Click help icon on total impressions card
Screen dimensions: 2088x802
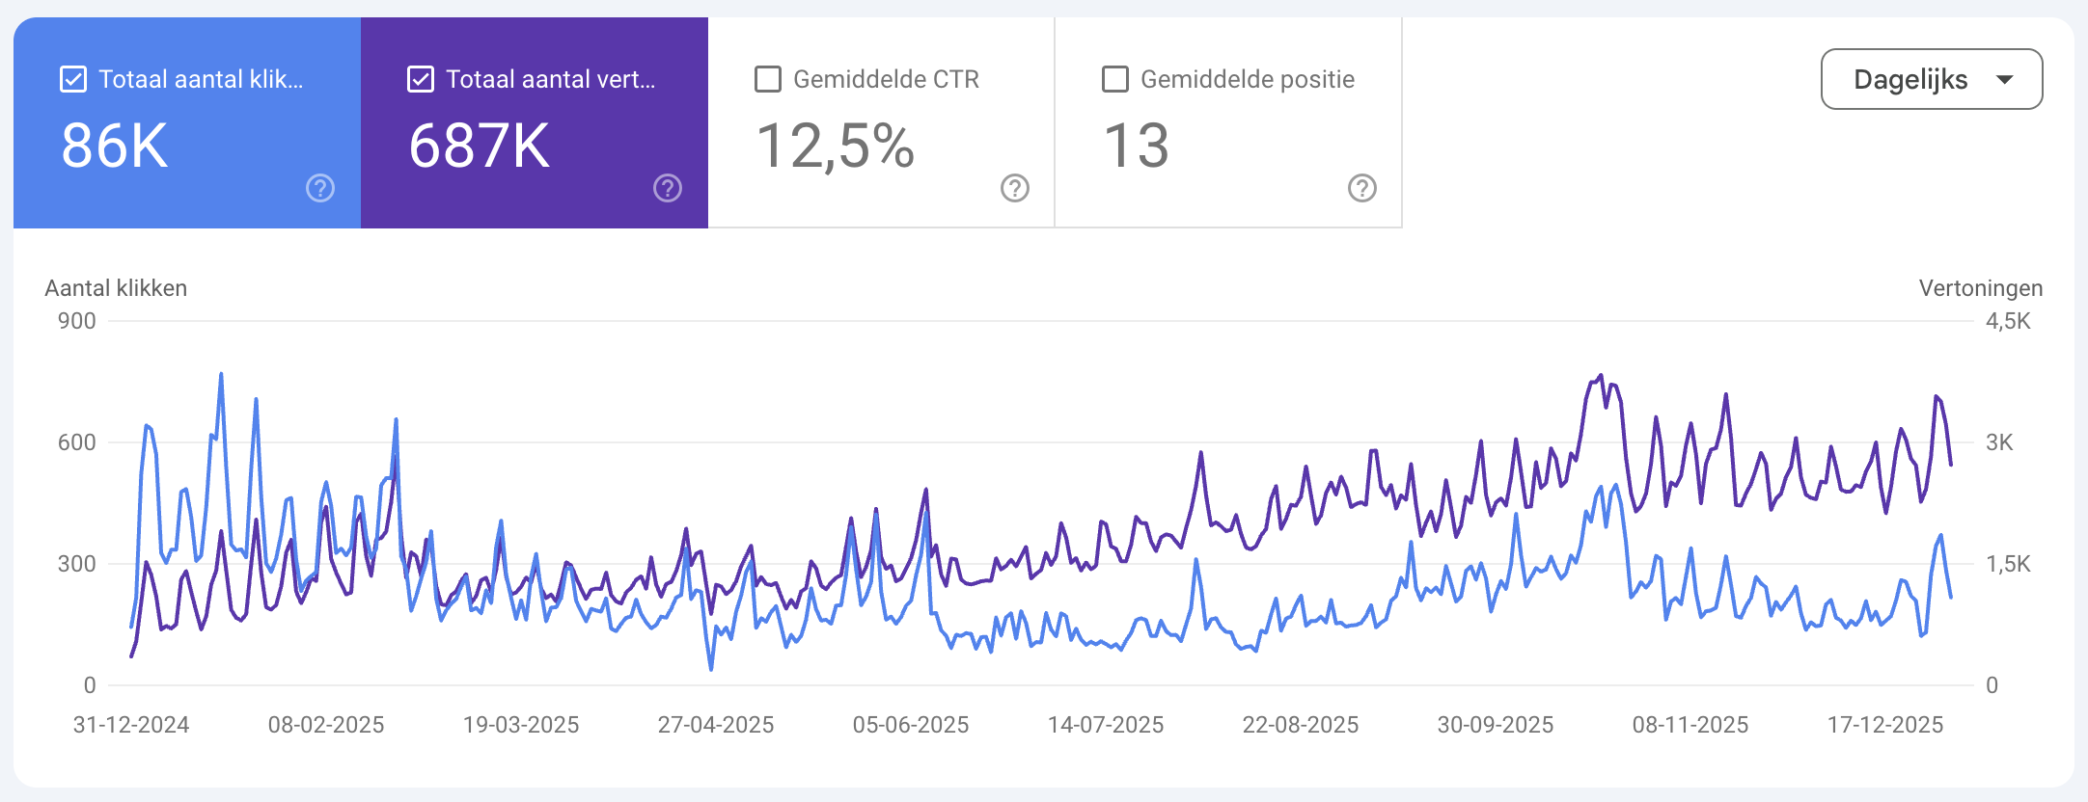[668, 188]
